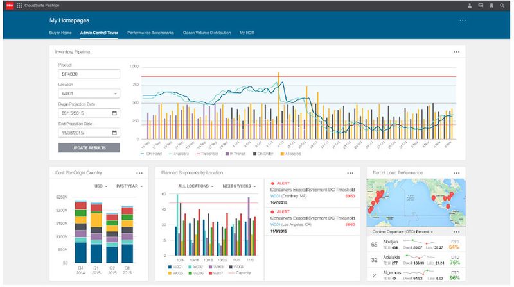The height and width of the screenshot is (287, 514).
Task: Click the user profile icon
Action: click(x=470, y=5)
